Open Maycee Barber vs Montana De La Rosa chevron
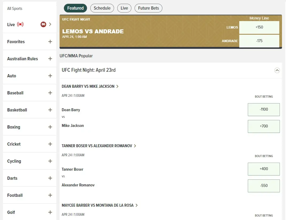Viewport: 286px width, 220px height. tap(136, 205)
